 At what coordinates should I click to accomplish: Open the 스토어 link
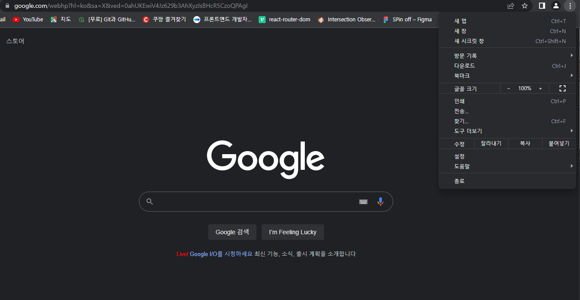[15, 41]
